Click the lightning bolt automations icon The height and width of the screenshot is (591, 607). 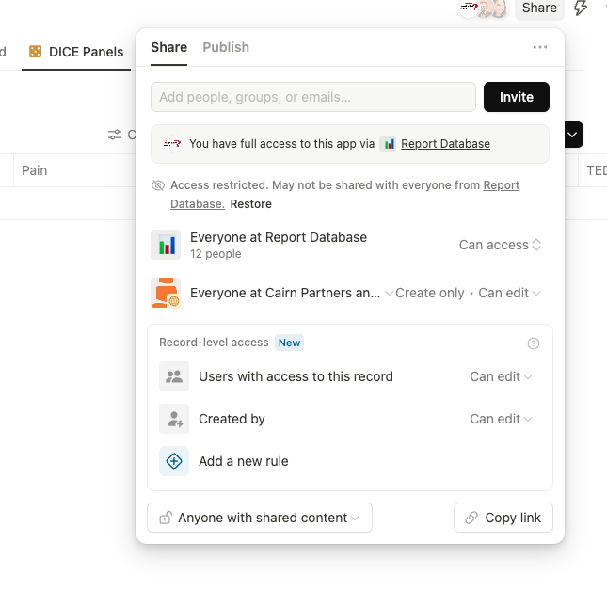[581, 8]
